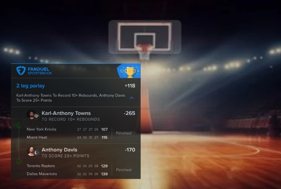Select the "2 leg parlay" title
Image resolution: width=281 pixels, height=189 pixels.
point(30,86)
